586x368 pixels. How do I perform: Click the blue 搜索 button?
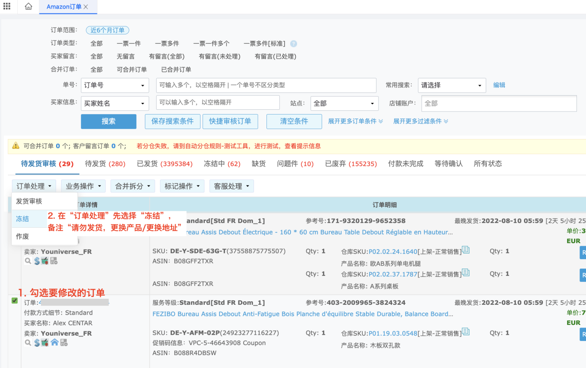coord(108,121)
